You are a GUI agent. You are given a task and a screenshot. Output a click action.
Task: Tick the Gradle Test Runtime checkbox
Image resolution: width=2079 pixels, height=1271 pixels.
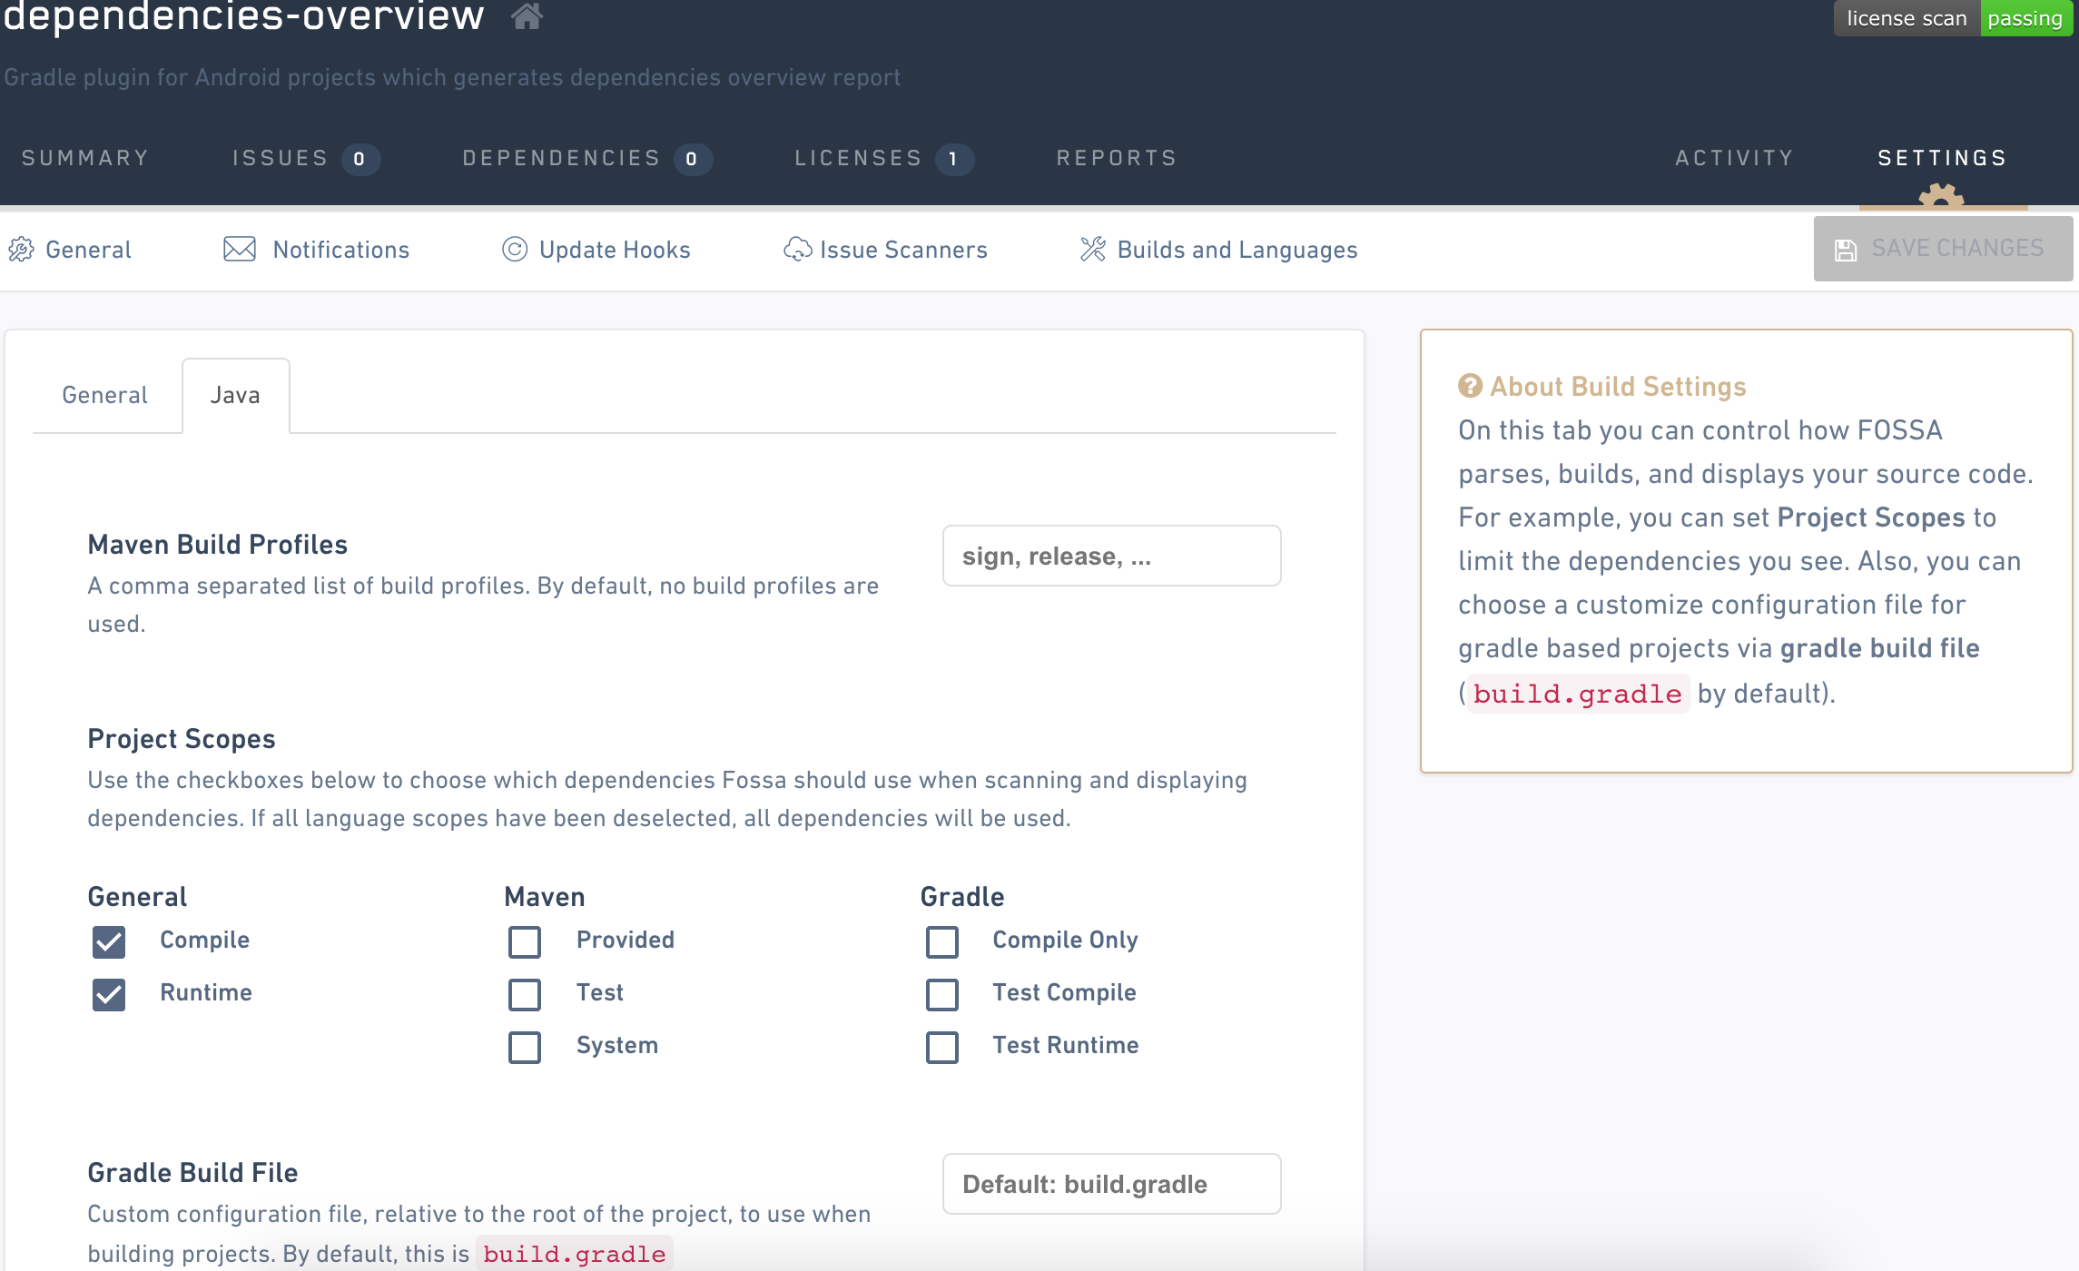point(942,1047)
